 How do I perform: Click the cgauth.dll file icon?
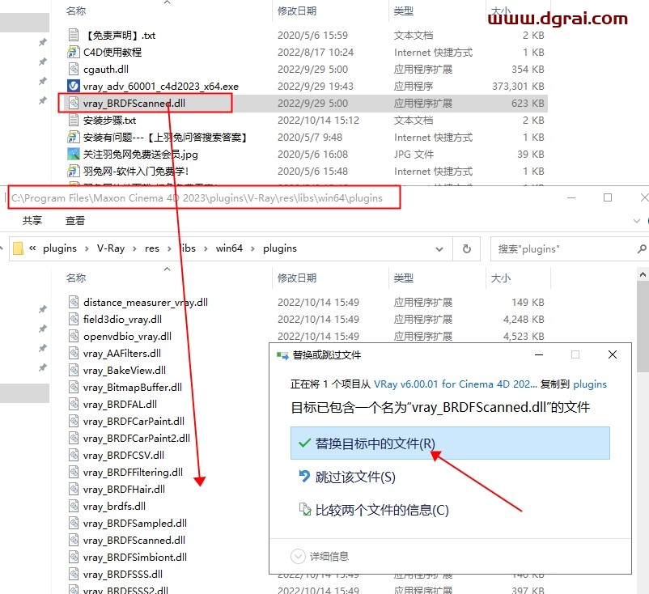tap(74, 69)
